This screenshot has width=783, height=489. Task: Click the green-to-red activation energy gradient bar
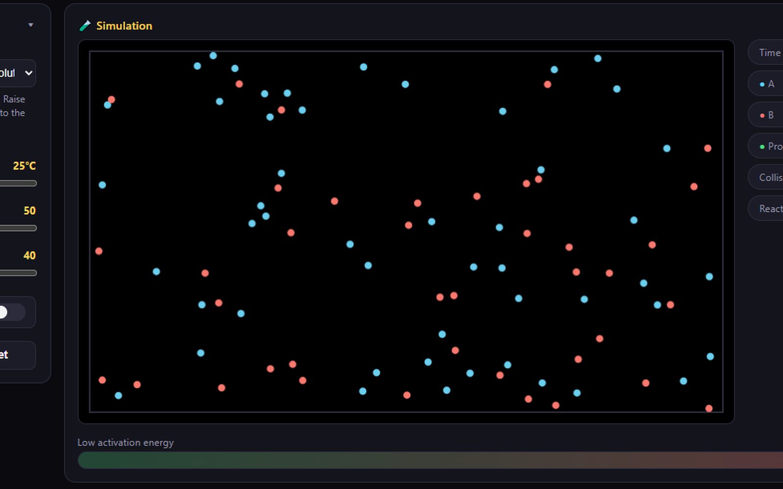[431, 460]
